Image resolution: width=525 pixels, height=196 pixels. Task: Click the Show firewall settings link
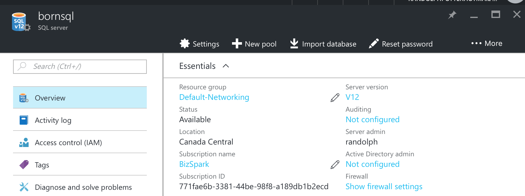[384, 186]
